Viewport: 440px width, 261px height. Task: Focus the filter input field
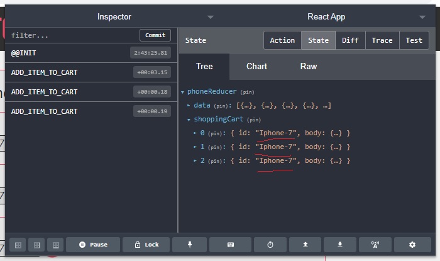[73, 35]
